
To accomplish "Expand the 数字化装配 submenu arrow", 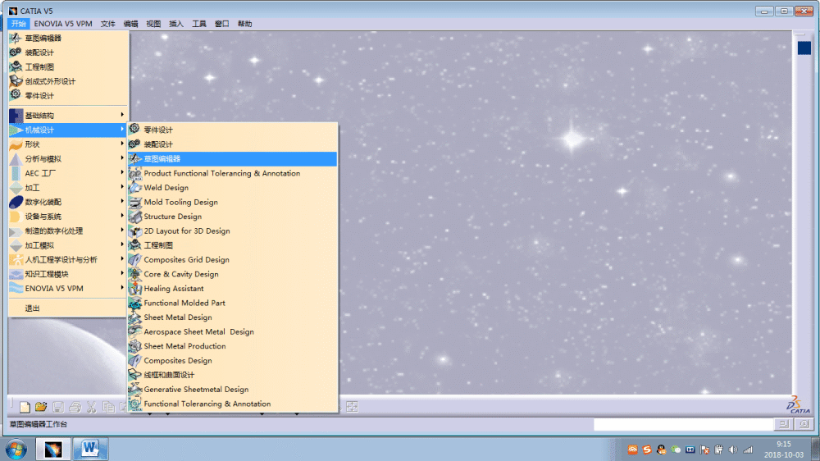I will [122, 201].
